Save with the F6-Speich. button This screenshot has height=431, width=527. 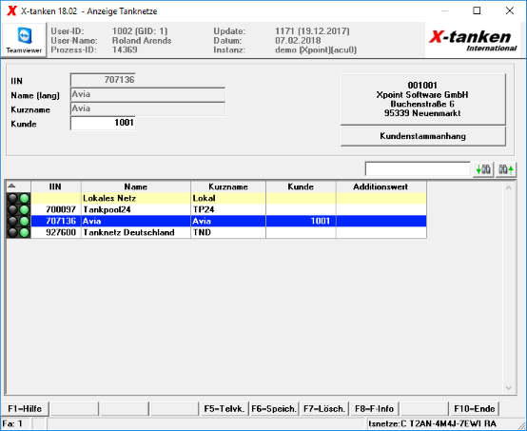point(274,409)
